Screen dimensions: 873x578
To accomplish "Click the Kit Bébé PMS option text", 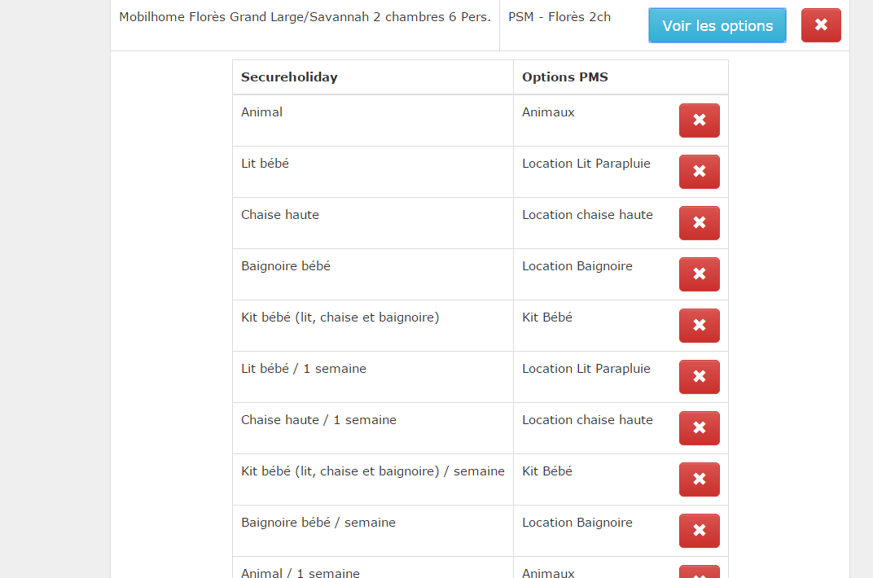I will coord(547,317).
